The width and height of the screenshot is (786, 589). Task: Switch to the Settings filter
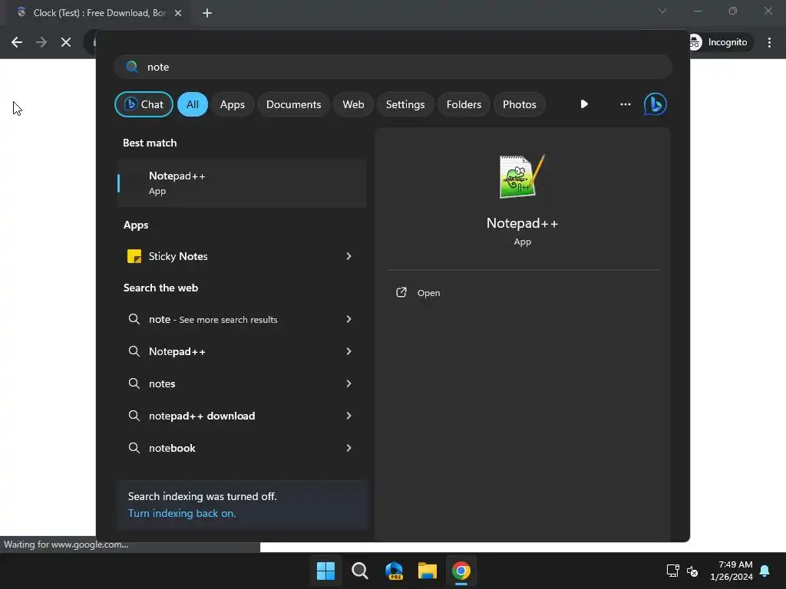(x=405, y=104)
